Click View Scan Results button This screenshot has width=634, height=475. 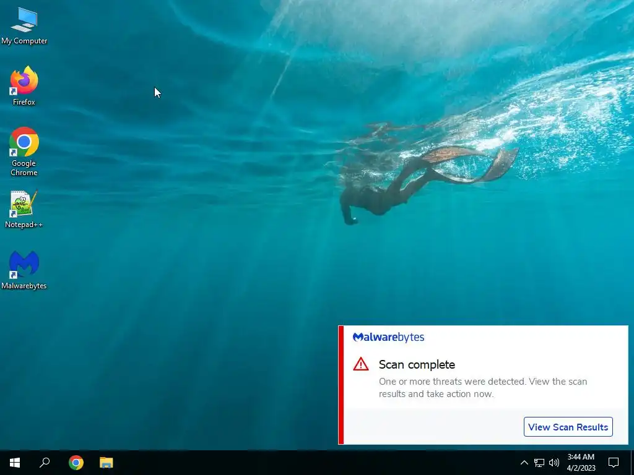pos(568,427)
